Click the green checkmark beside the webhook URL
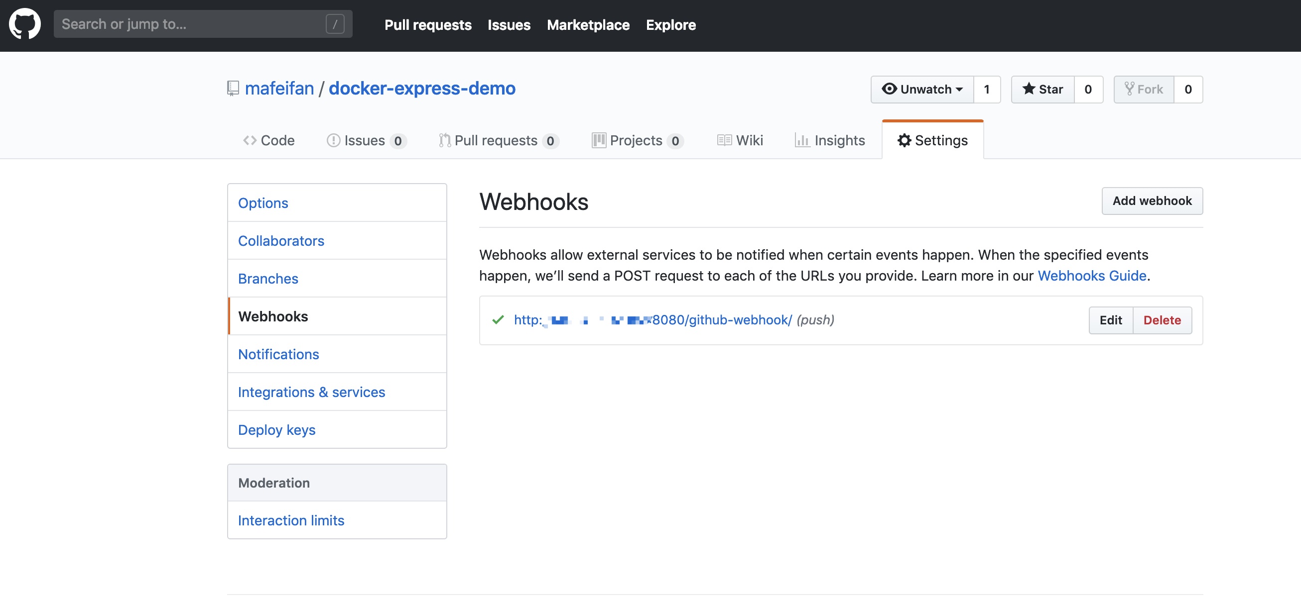1301x602 pixels. coord(498,320)
